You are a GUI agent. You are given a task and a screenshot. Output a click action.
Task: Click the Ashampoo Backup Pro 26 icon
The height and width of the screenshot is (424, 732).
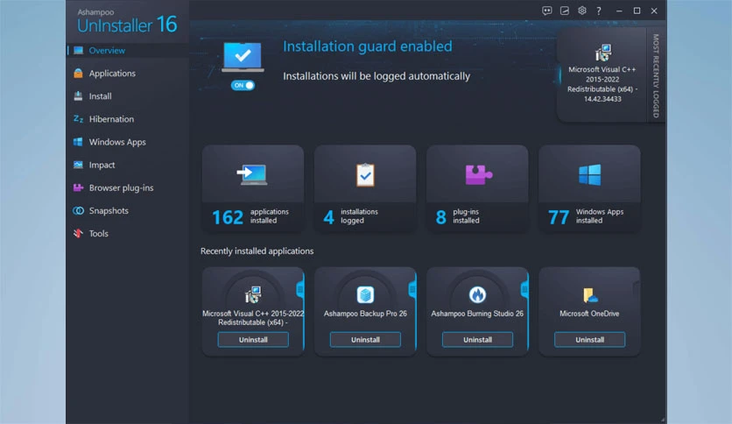[x=365, y=295]
